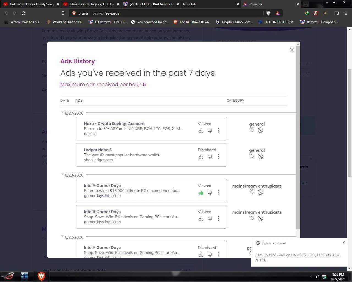Block the general category for Nexo ad
The image size is (352, 282).
260,130
